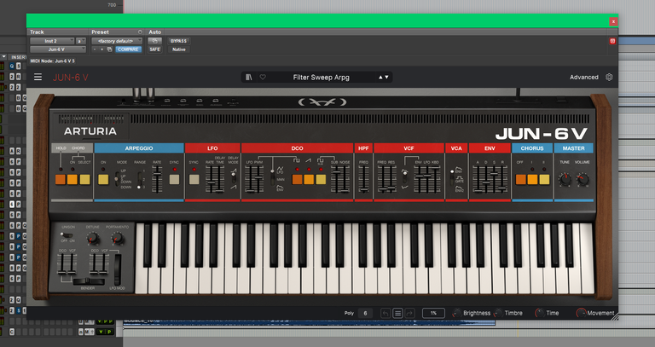Click the Arpeggio Range switch
Screen dimensions: 655x347
(x=139, y=180)
